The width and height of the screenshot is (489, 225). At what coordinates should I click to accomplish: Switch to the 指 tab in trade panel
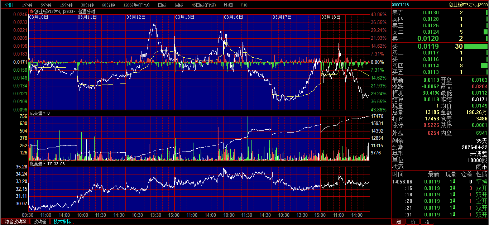coord(427,222)
